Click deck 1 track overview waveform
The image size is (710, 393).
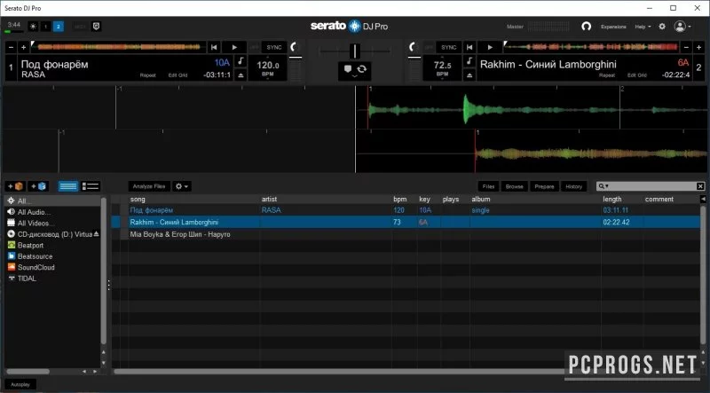[119, 47]
